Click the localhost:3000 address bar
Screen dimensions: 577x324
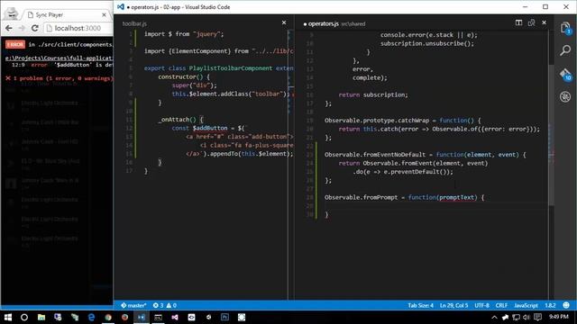tap(78, 28)
